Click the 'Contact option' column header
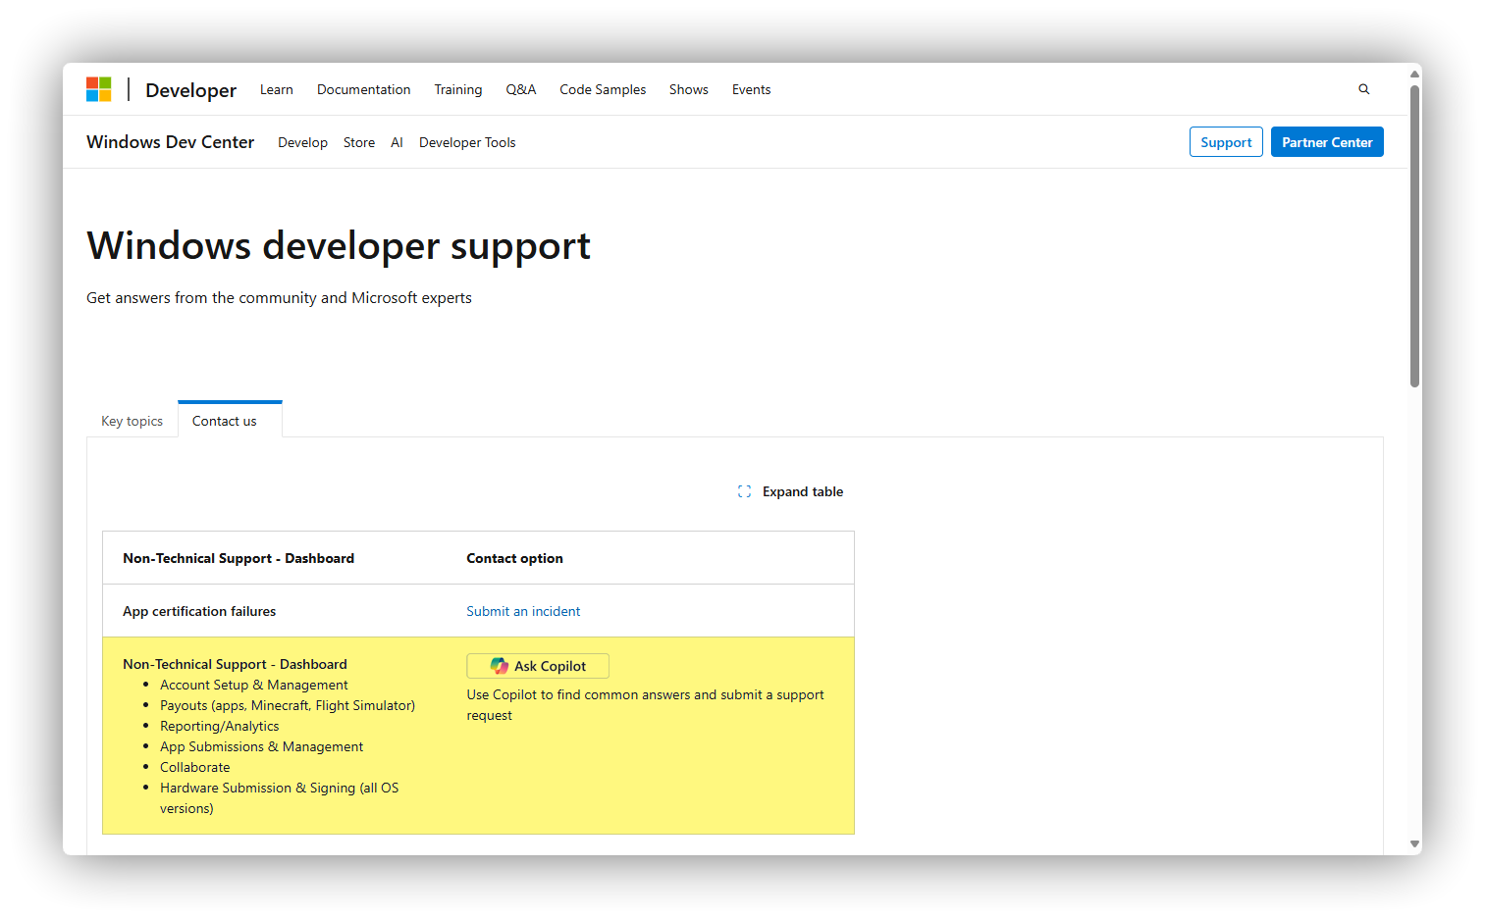 [x=514, y=558]
